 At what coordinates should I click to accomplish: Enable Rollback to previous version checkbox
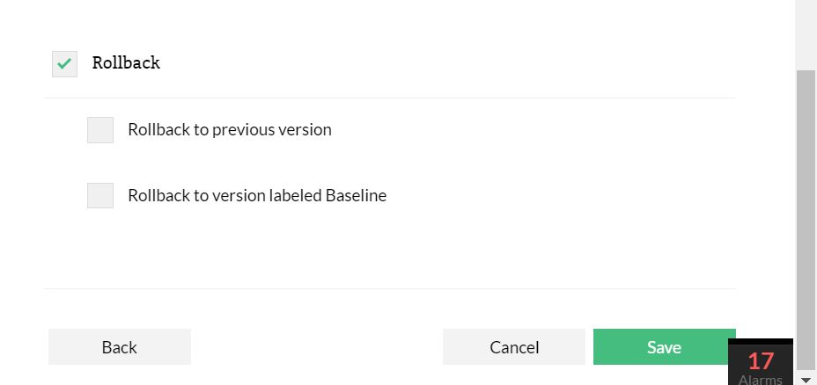click(x=100, y=130)
